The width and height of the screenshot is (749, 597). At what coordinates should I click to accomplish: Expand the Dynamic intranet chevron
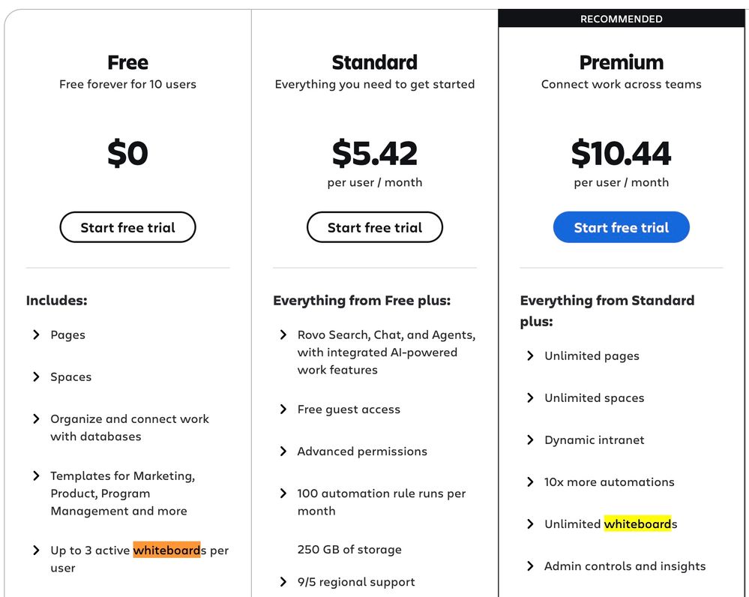(x=531, y=440)
